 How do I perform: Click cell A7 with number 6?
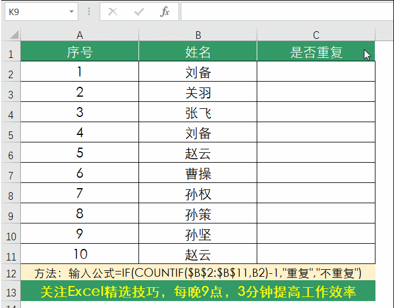[x=79, y=173]
